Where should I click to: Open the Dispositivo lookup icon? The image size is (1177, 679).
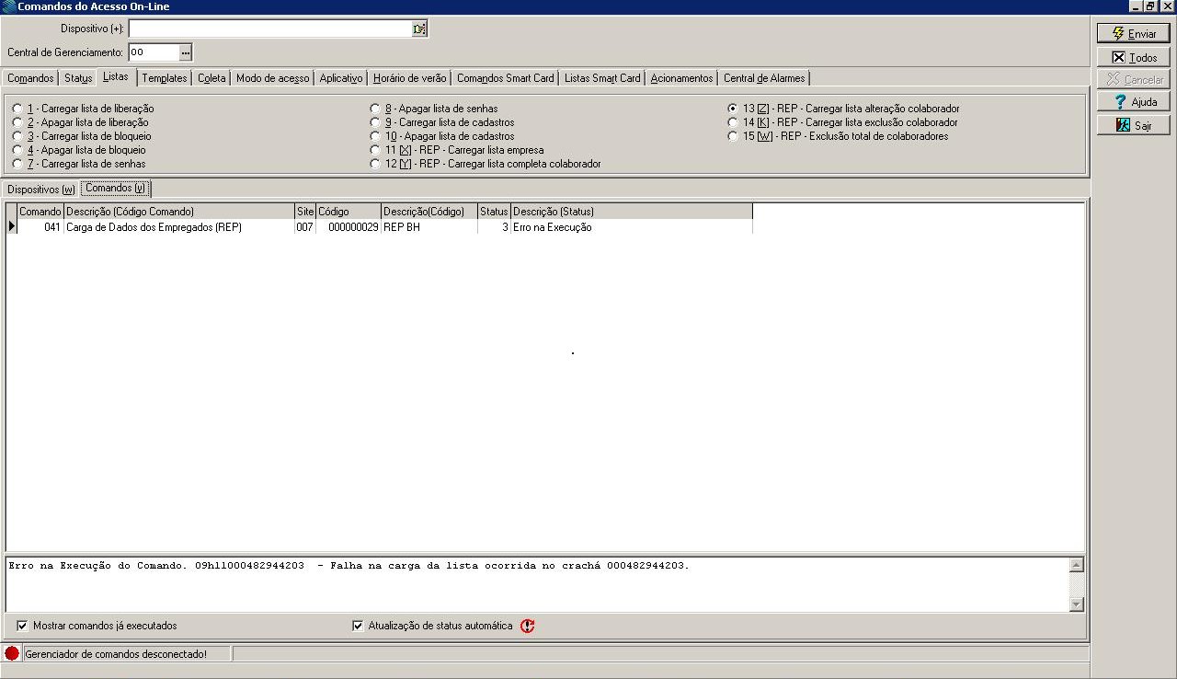pyautogui.click(x=419, y=29)
